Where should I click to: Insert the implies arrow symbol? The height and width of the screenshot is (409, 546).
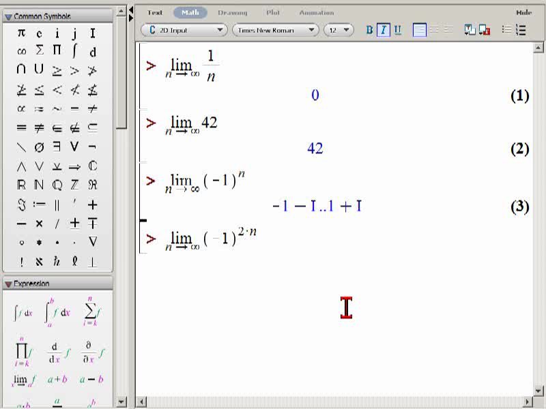[x=74, y=167]
